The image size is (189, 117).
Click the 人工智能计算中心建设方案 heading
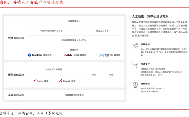tap(150, 16)
